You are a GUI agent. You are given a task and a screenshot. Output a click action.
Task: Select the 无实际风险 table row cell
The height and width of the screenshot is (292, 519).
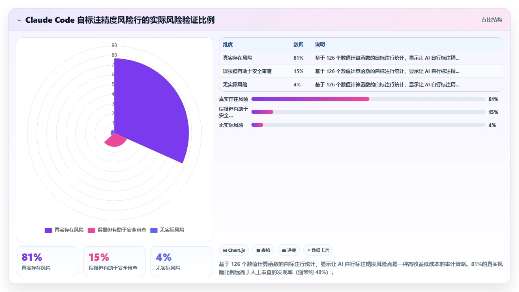click(x=235, y=85)
